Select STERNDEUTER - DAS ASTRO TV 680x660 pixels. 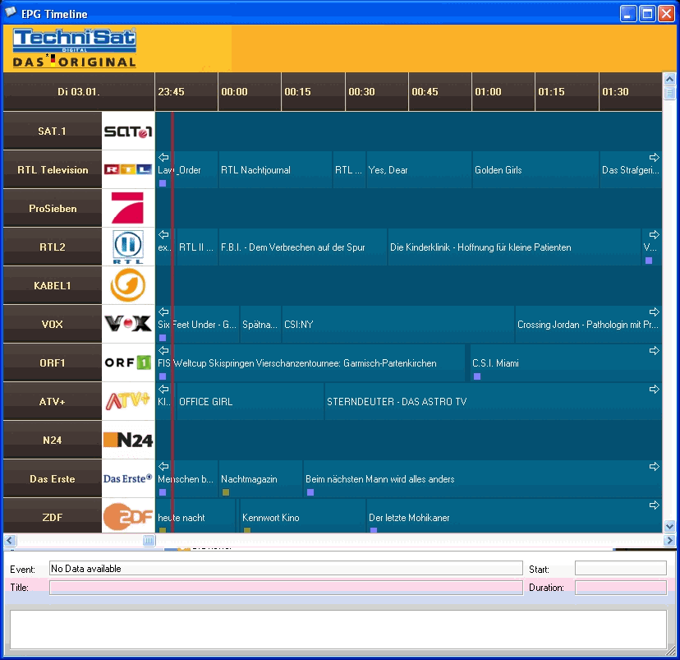(494, 401)
